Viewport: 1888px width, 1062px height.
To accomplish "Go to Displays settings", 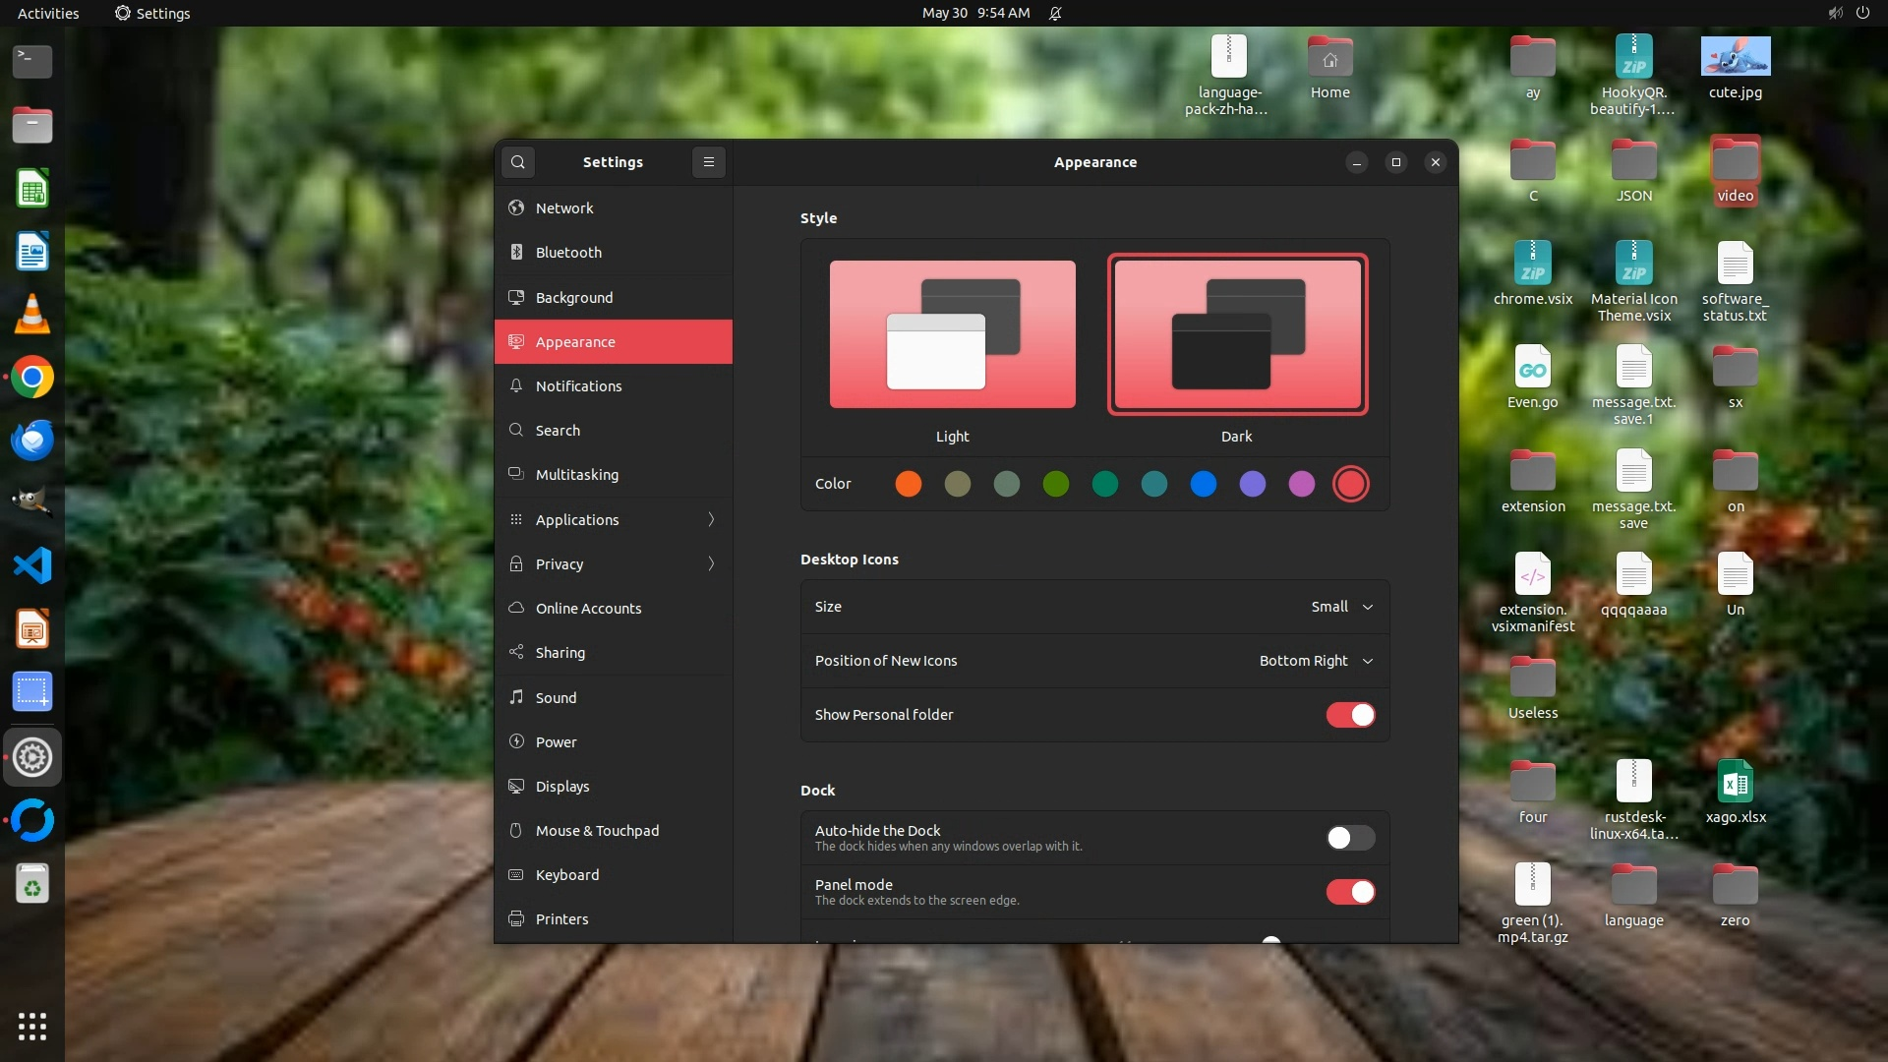I will pos(562,787).
